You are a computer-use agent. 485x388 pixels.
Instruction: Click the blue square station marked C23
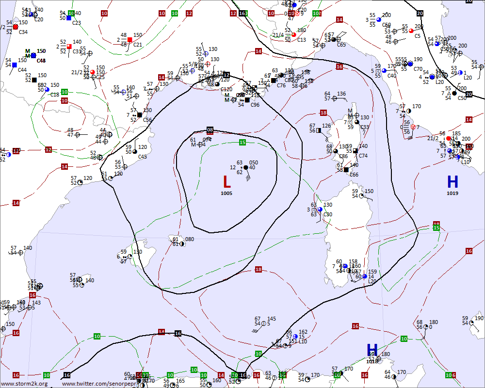pos(69,18)
